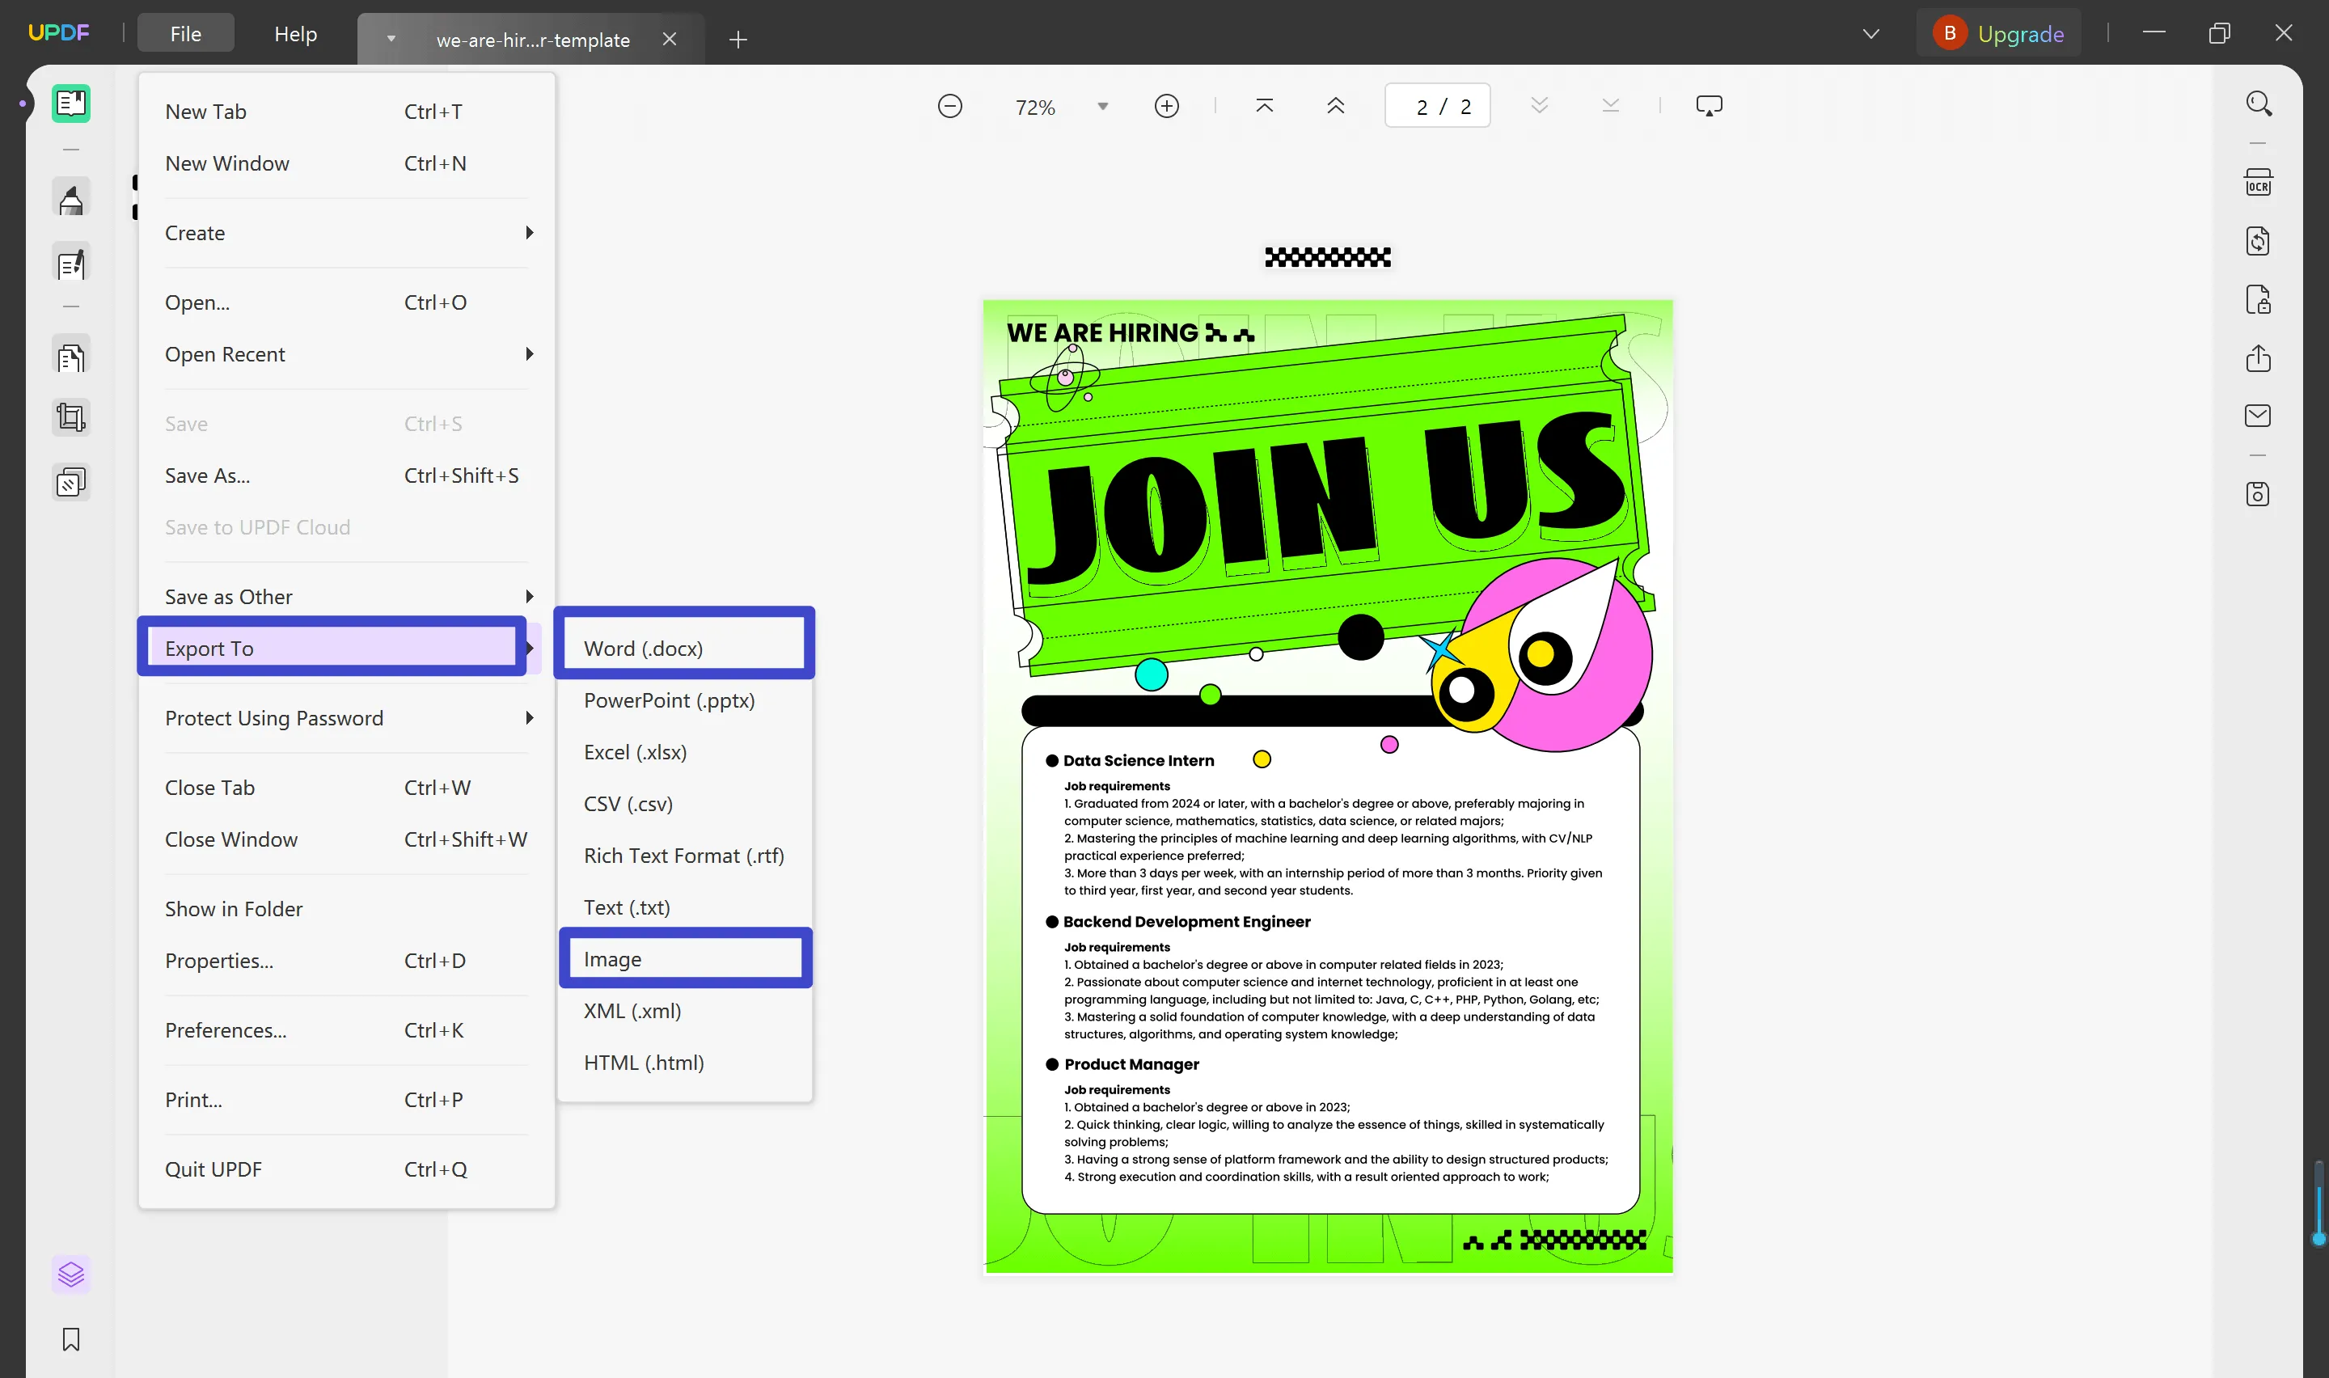Expand the Create submenu arrow
Image resolution: width=2329 pixels, height=1378 pixels.
pos(528,231)
